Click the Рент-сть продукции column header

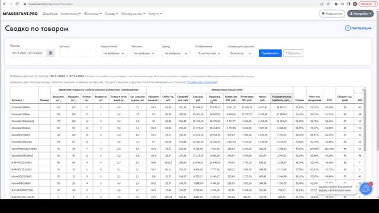pos(314,95)
